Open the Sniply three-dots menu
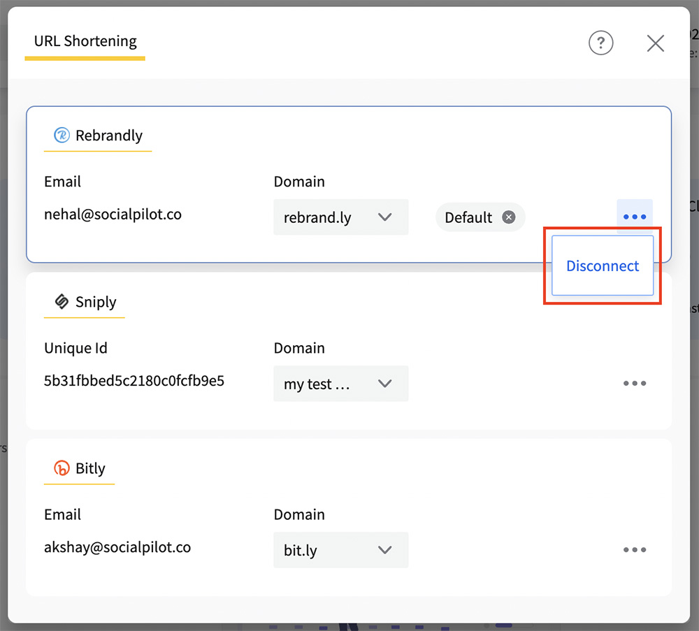The height and width of the screenshot is (631, 699). pyautogui.click(x=635, y=383)
